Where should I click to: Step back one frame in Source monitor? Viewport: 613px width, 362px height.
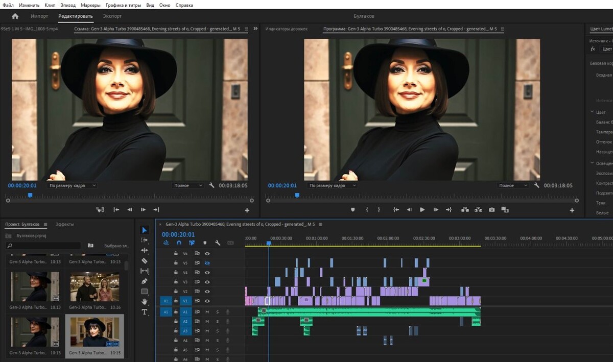(130, 210)
